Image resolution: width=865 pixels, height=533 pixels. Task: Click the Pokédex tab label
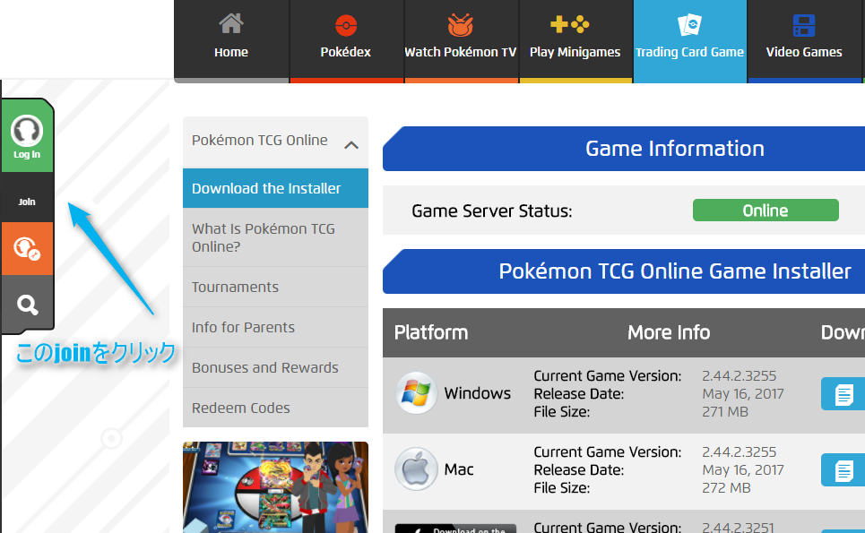tap(345, 52)
